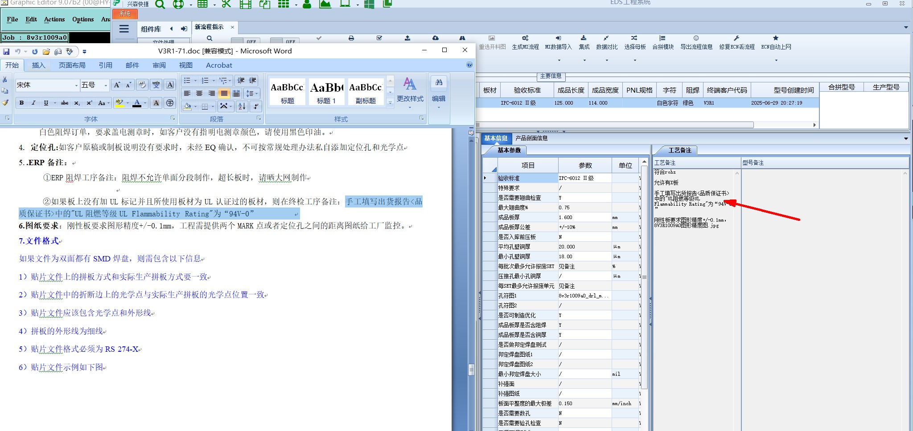
Task: Expand MI数据导入 dropdown arrow
Action: (x=559, y=60)
